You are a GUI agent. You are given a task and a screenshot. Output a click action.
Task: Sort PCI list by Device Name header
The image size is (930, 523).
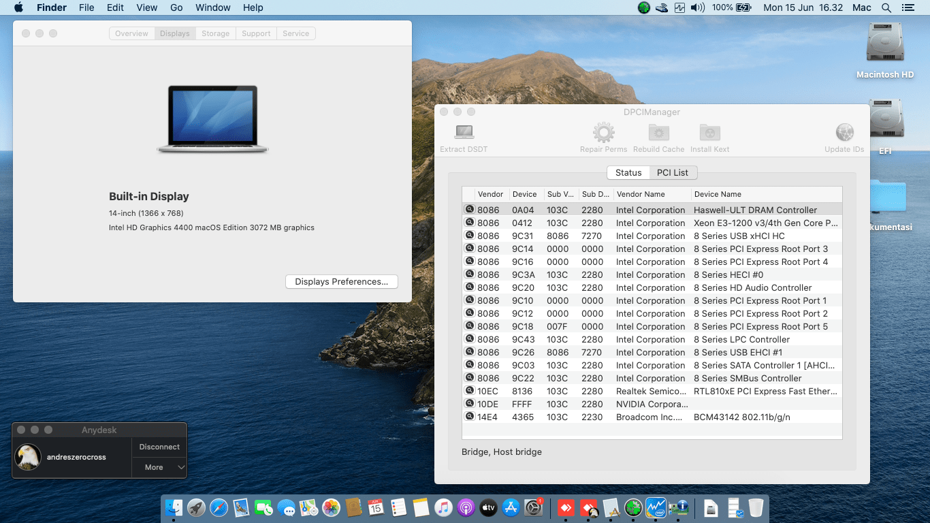(767, 194)
